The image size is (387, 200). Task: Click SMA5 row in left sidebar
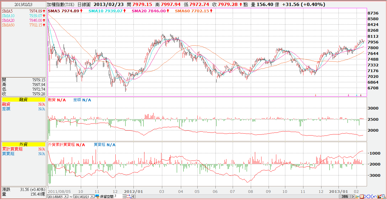pyautogui.click(x=23, y=11)
